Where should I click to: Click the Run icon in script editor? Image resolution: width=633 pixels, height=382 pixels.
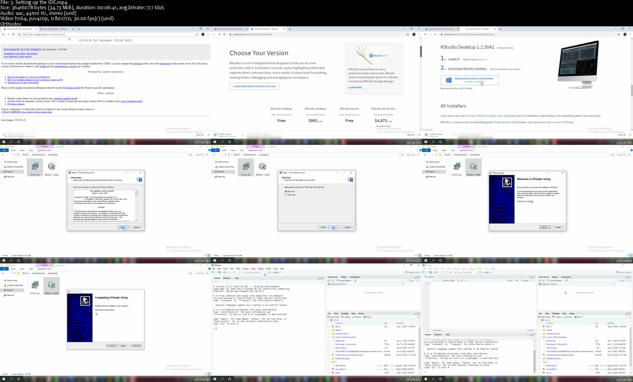(509, 281)
